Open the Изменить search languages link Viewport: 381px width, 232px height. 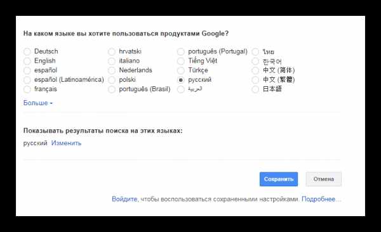pyautogui.click(x=66, y=143)
